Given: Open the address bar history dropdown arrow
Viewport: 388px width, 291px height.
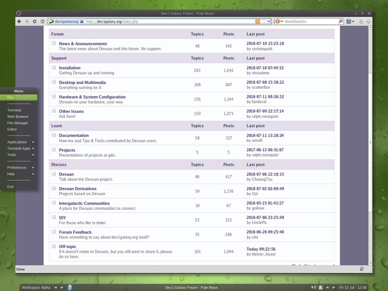Looking at the screenshot, I should (x=269, y=21).
